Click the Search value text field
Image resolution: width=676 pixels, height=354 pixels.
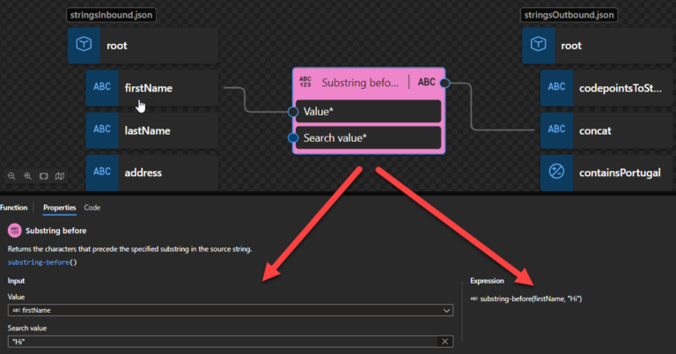click(x=220, y=342)
